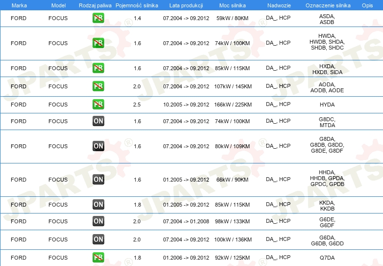The width and height of the screenshot is (383, 266).
Task: Click DA_, HCP body in Q7DA row
Action: (x=278, y=258)
